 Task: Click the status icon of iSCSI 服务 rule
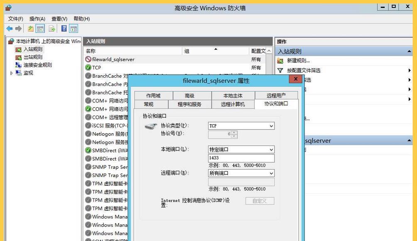point(88,125)
